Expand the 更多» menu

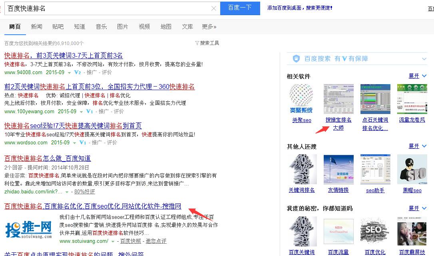209,26
